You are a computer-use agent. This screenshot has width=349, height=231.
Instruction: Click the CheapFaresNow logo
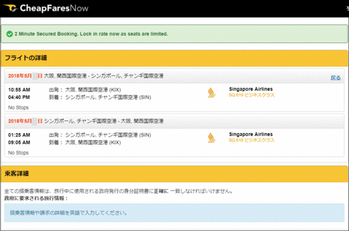coord(46,8)
